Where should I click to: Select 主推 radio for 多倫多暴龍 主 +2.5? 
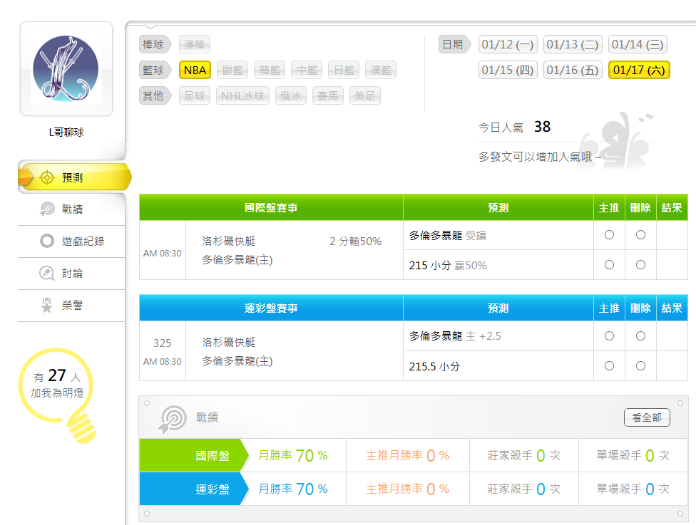(609, 336)
